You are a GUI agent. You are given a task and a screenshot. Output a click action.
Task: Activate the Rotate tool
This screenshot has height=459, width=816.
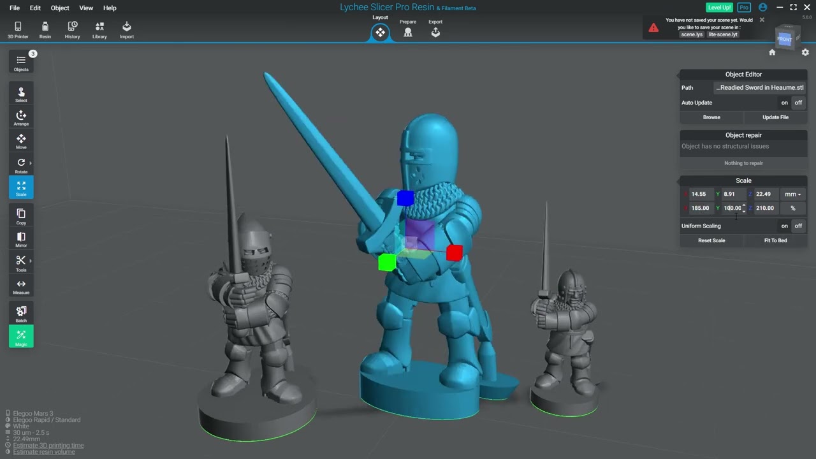coord(21,165)
